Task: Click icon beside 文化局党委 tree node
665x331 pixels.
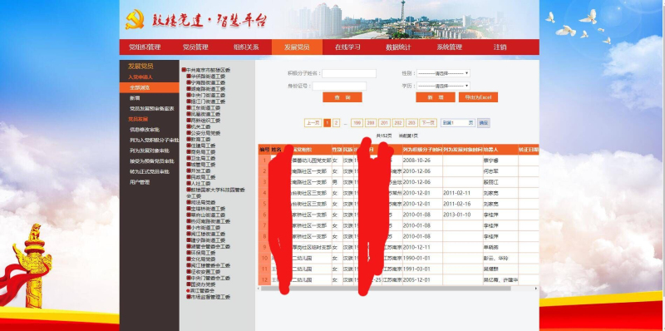Action: click(189, 259)
